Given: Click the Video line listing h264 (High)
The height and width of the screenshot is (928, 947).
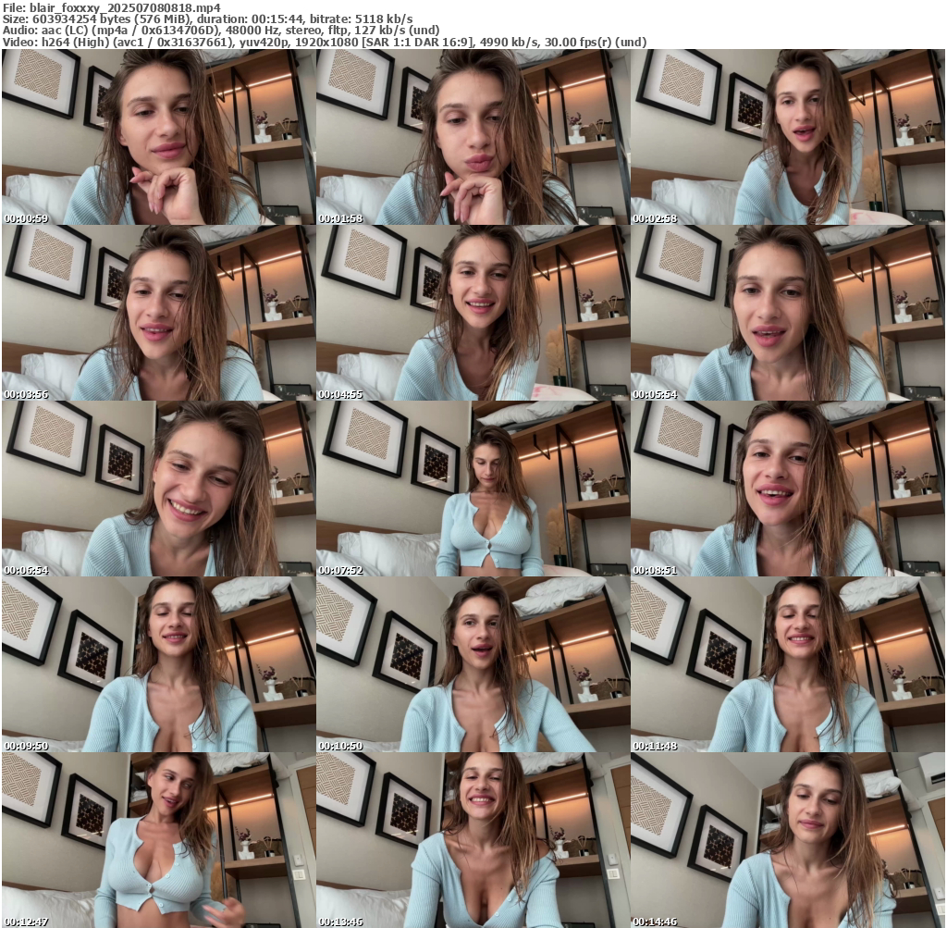Looking at the screenshot, I should coord(325,43).
